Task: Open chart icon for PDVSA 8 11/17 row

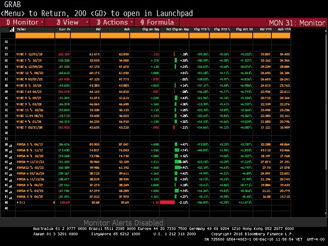Action: (11, 151)
